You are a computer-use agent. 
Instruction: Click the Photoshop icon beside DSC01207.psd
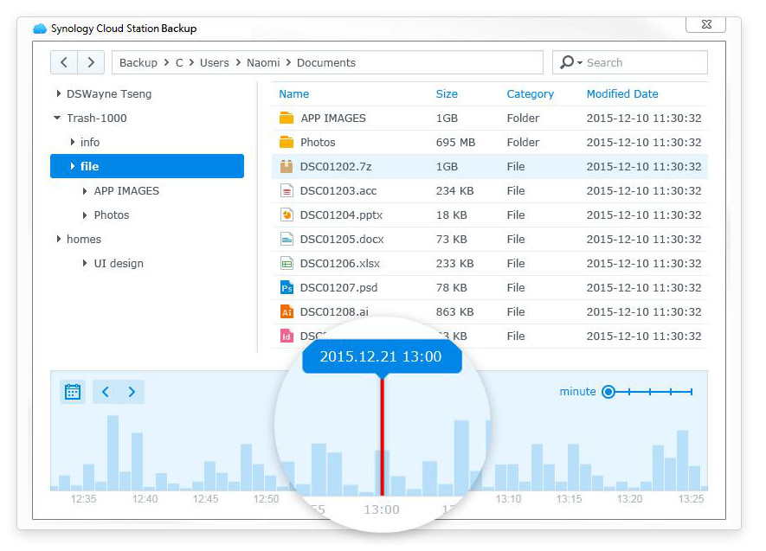[285, 287]
